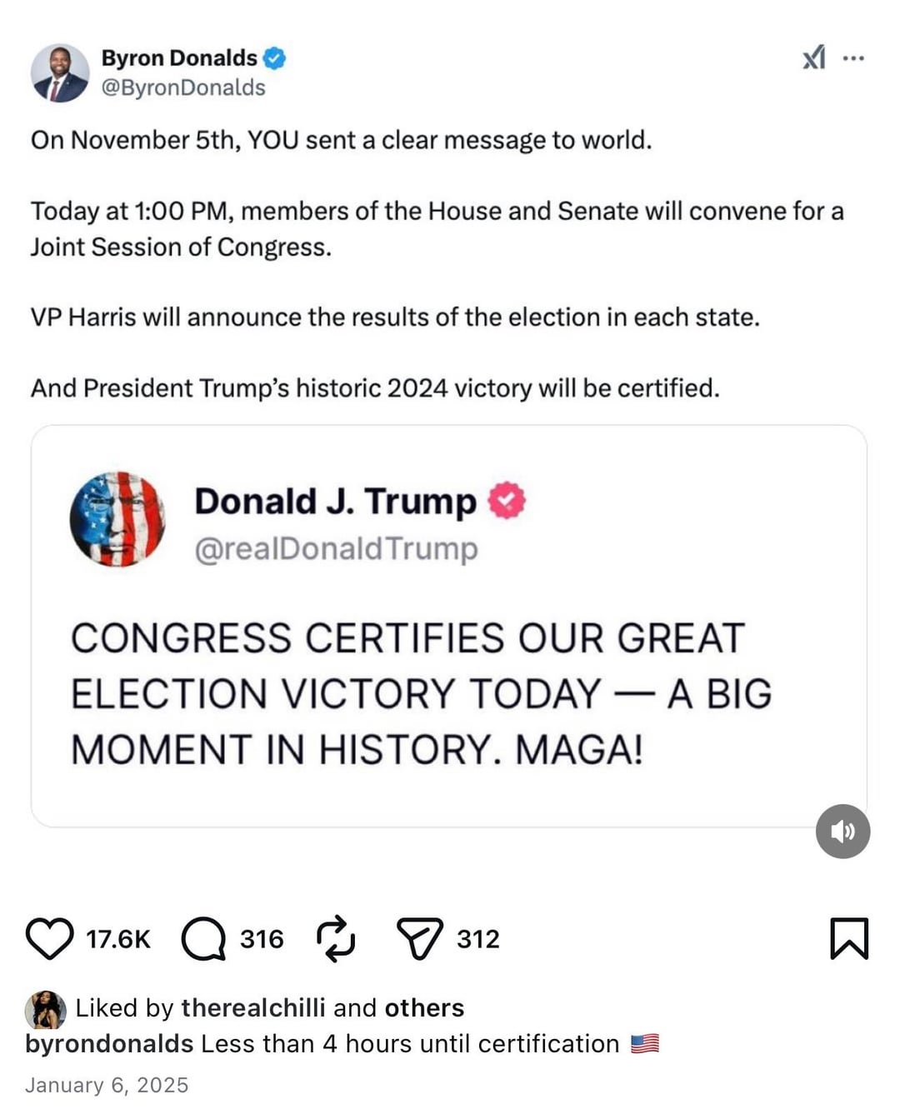Open the quoted Trump post text
Viewport: 900px width, 1114px height.
421,693
